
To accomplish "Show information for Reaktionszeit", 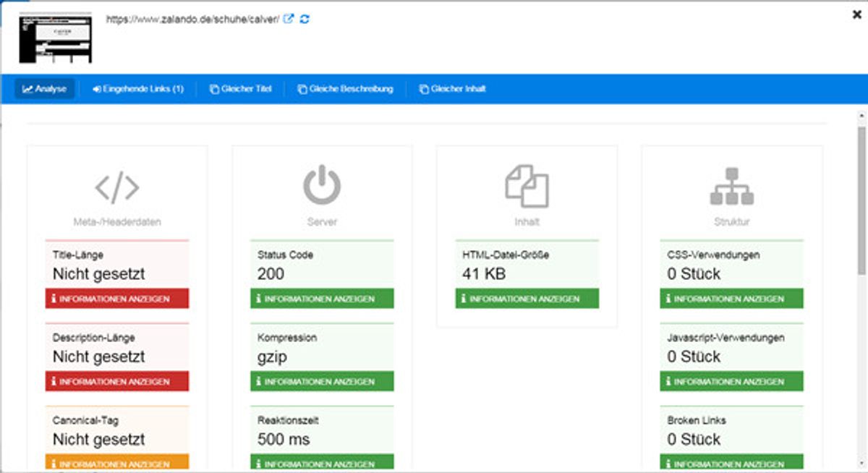I will pyautogui.click(x=322, y=463).
